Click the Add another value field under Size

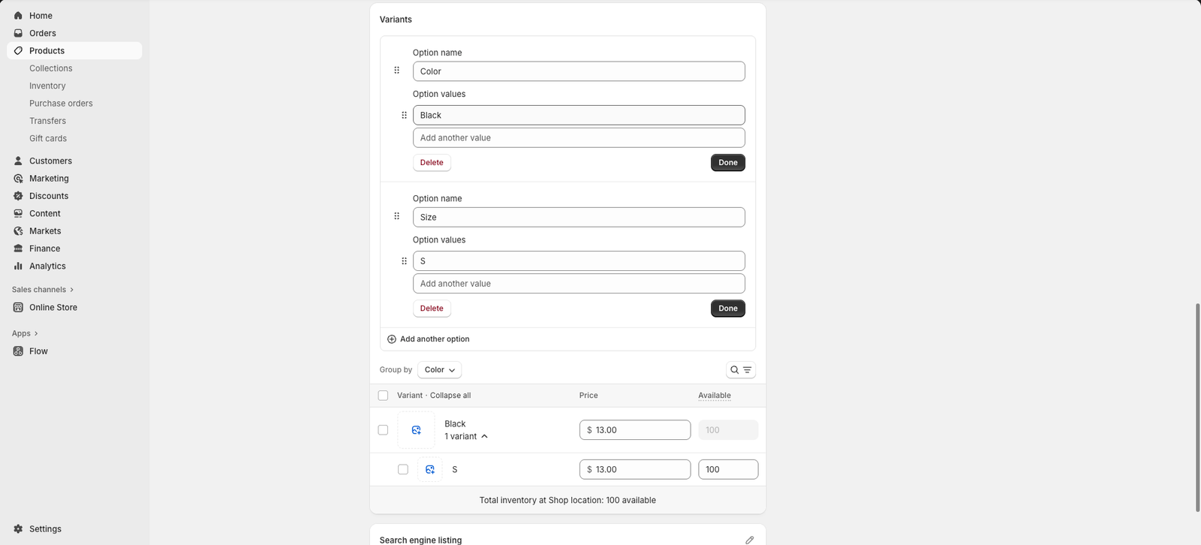[579, 284]
